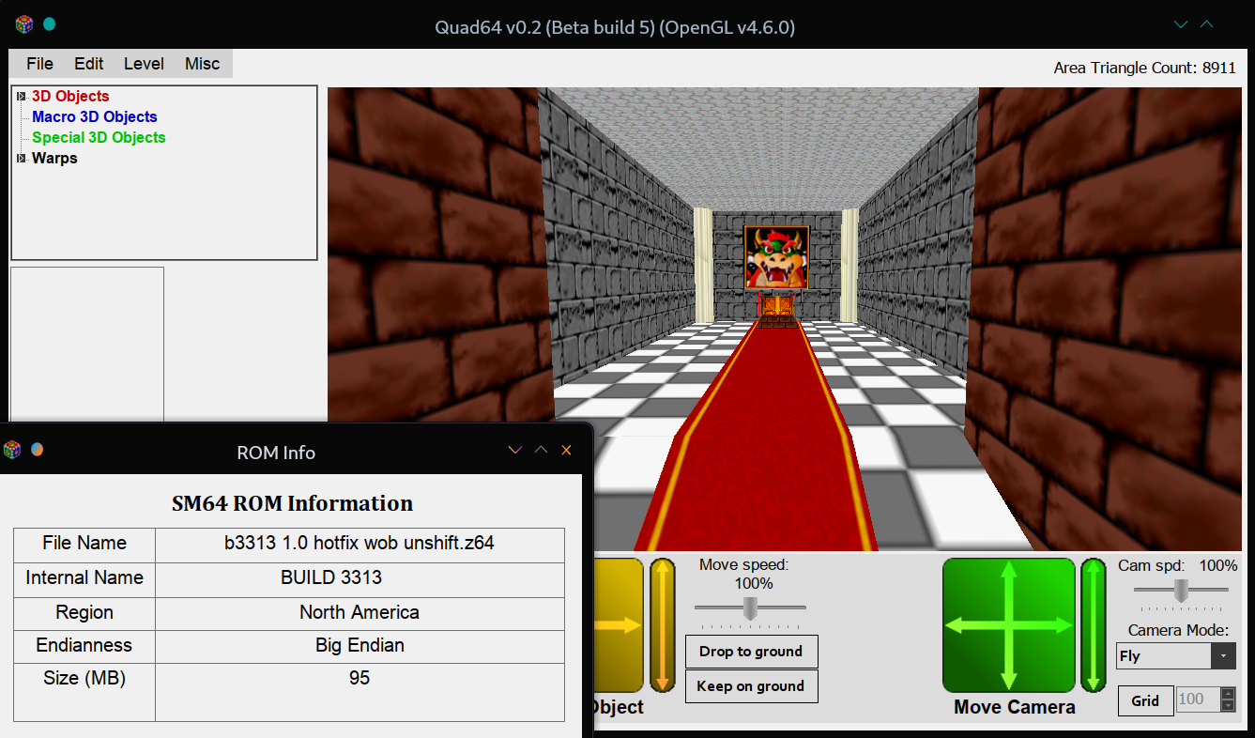Expand the 3D Objects tree node

22,96
